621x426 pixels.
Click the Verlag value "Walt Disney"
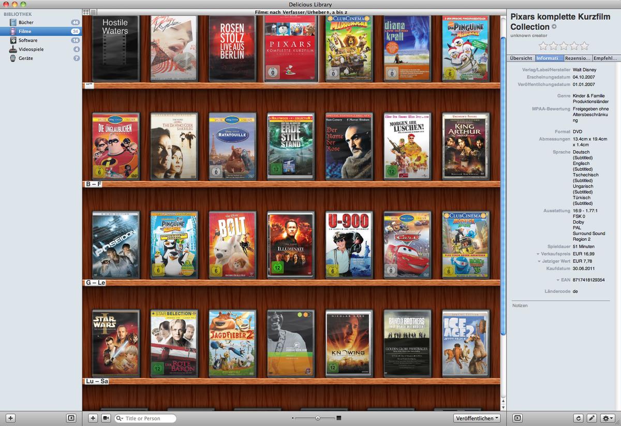584,69
